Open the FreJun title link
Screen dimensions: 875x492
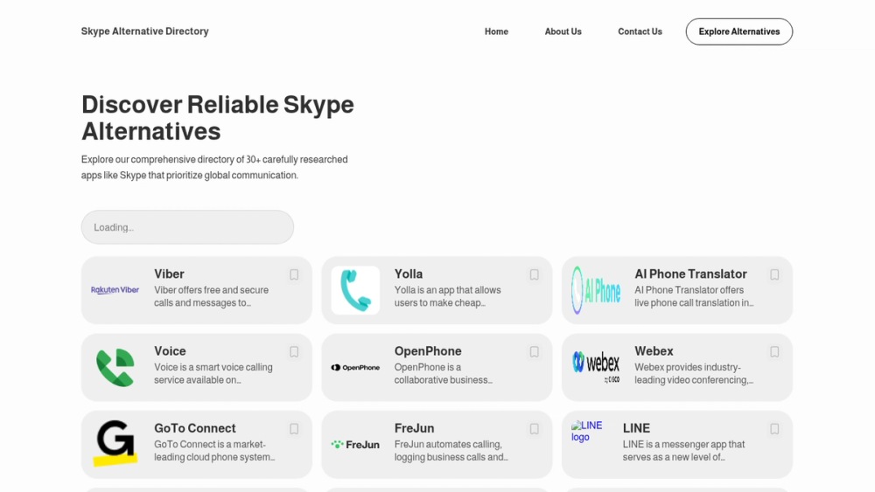(414, 428)
